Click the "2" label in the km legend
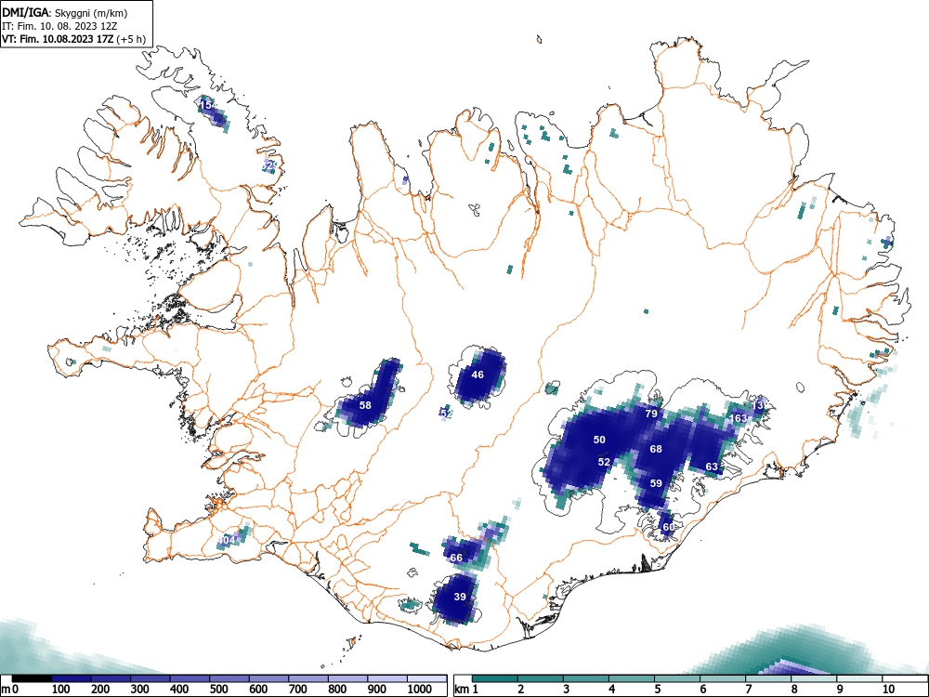 [x=521, y=690]
